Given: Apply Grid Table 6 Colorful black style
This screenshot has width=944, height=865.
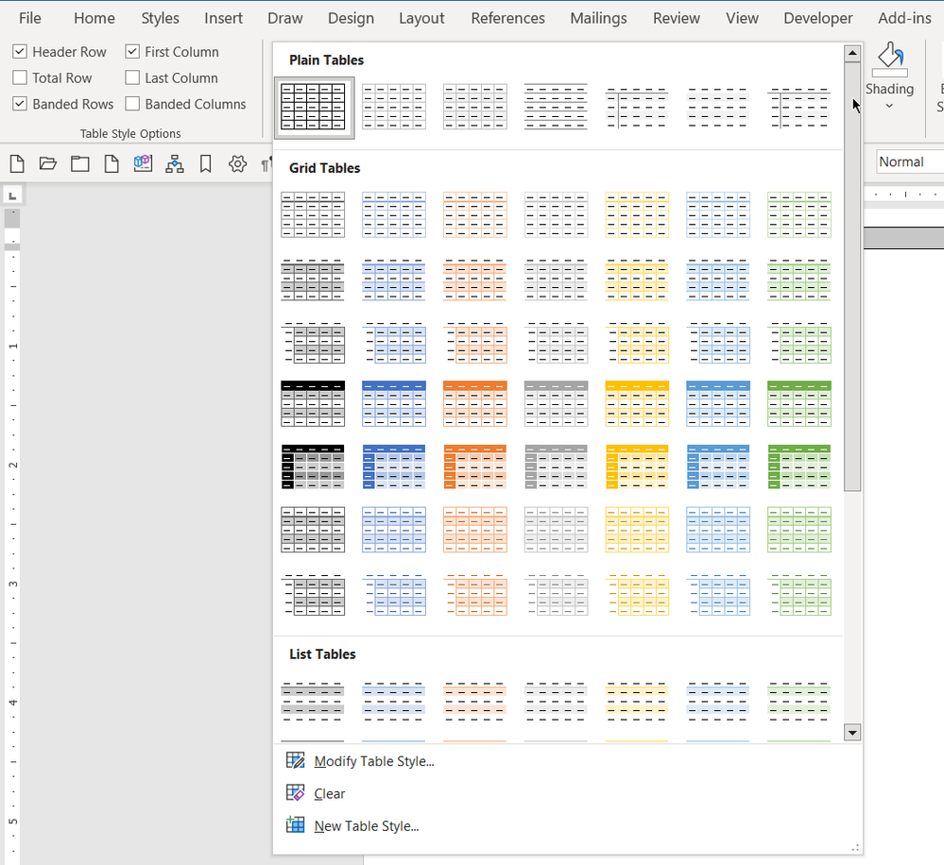Looking at the screenshot, I should pyautogui.click(x=313, y=530).
